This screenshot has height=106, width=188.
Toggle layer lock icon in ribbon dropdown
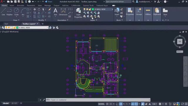pos(90,9)
